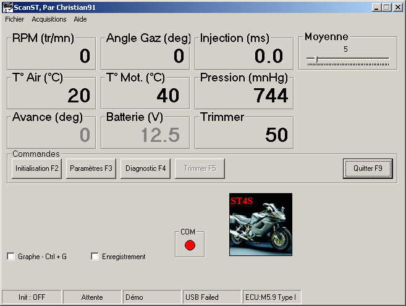Click the 'Init : OFF' status cell

point(32,297)
